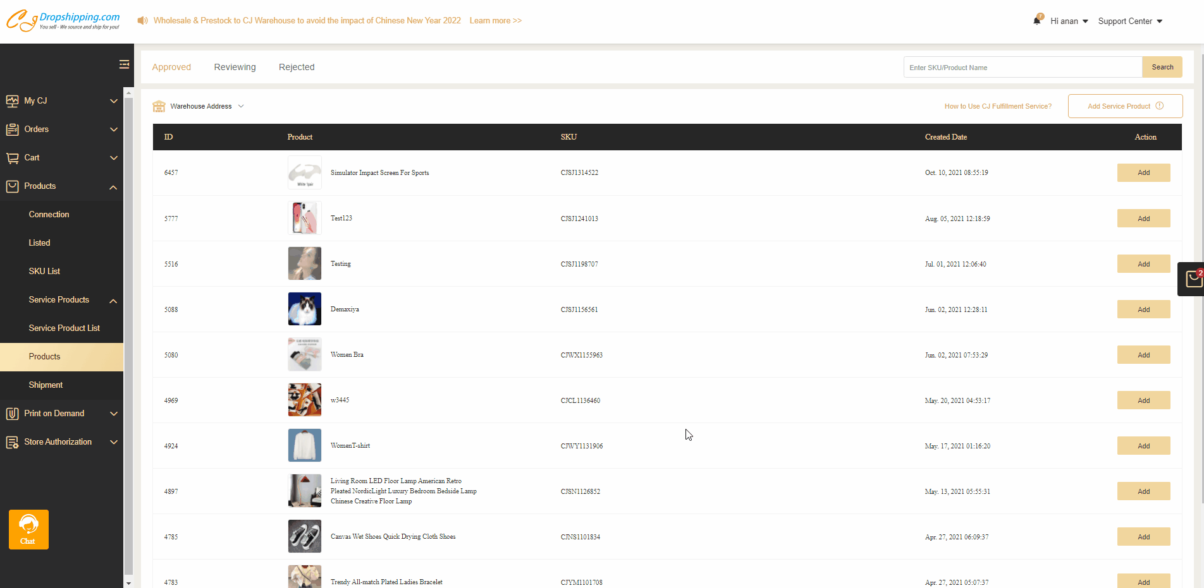Click the Print on Demand sidebar icon
The image size is (1204, 588).
(x=12, y=414)
